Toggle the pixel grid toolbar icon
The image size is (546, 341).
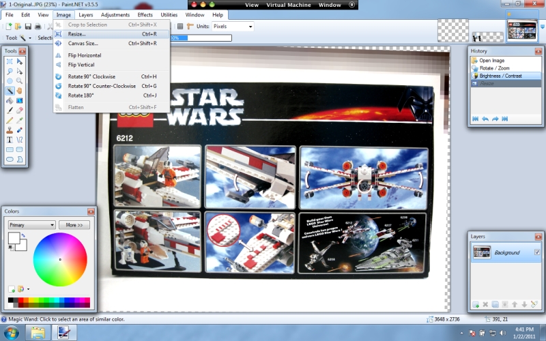tap(180, 26)
